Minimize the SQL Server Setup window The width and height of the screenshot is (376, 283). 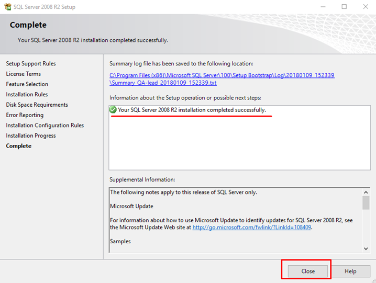coord(322,7)
